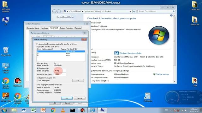Confirm Virtual Memory with OK
This screenshot has width=202, height=113.
pos(67,98)
